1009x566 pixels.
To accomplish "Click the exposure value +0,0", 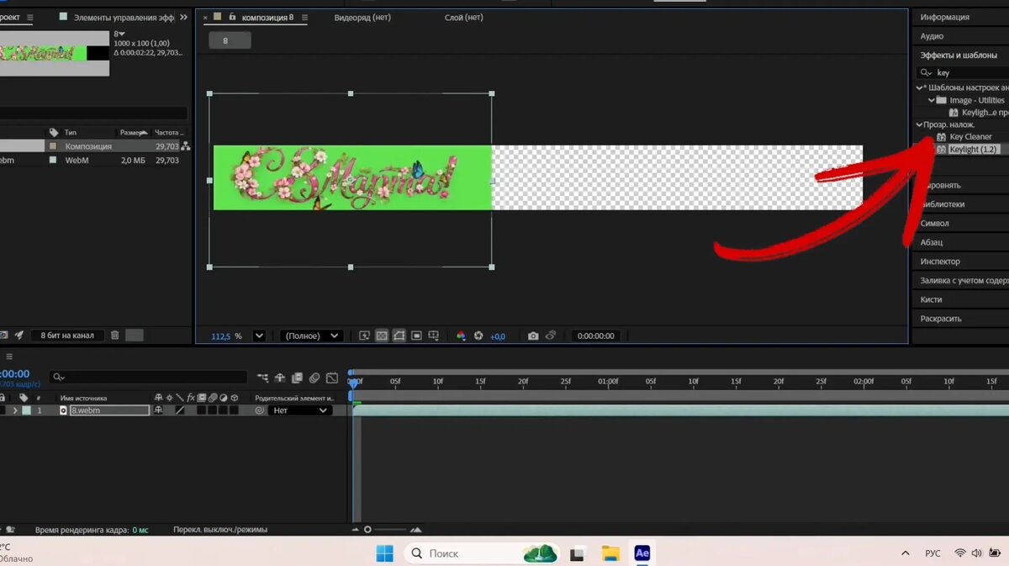I will tap(498, 336).
